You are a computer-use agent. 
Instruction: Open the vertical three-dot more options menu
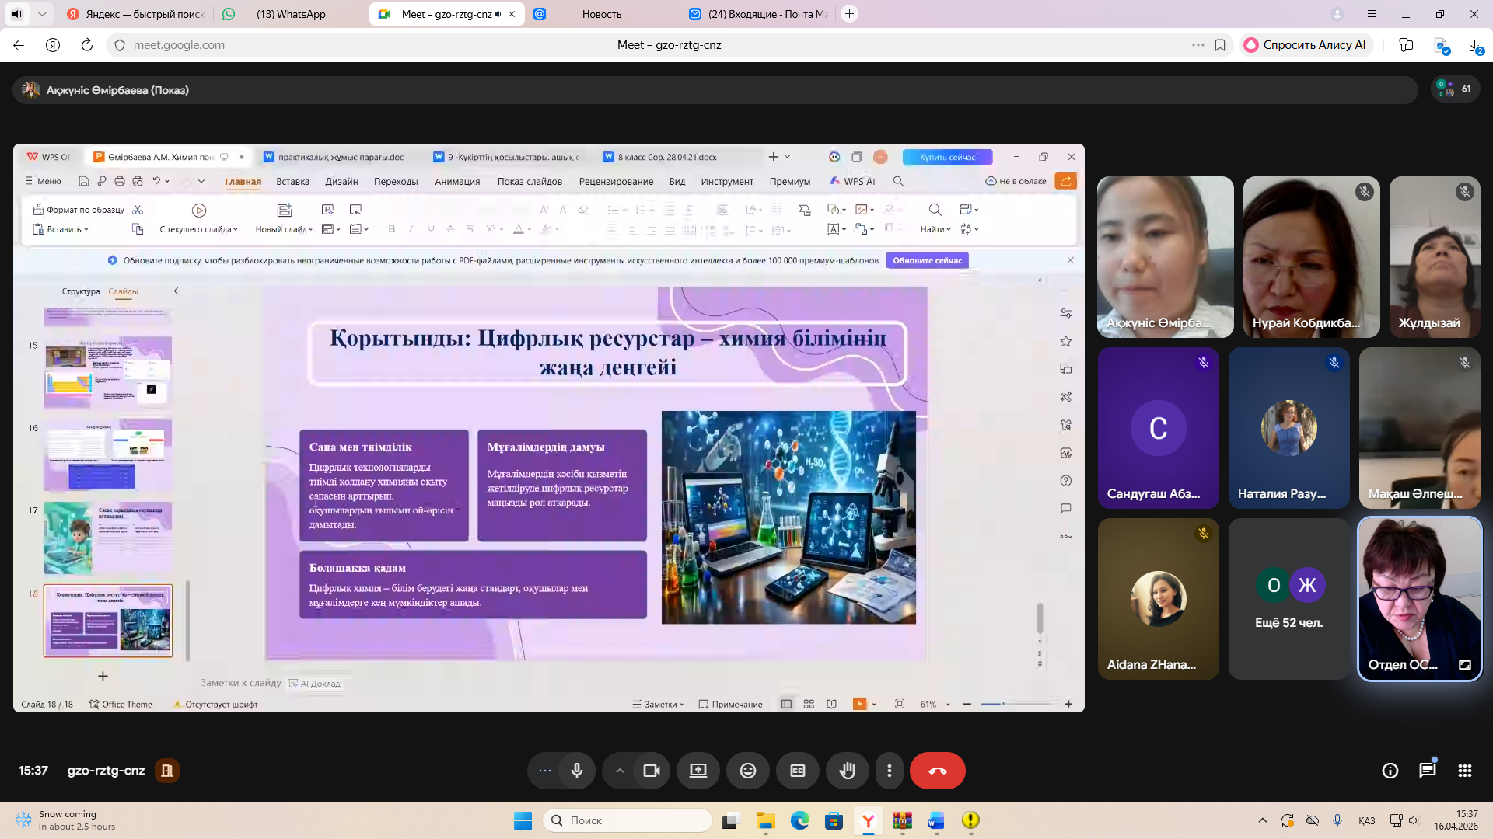(889, 771)
